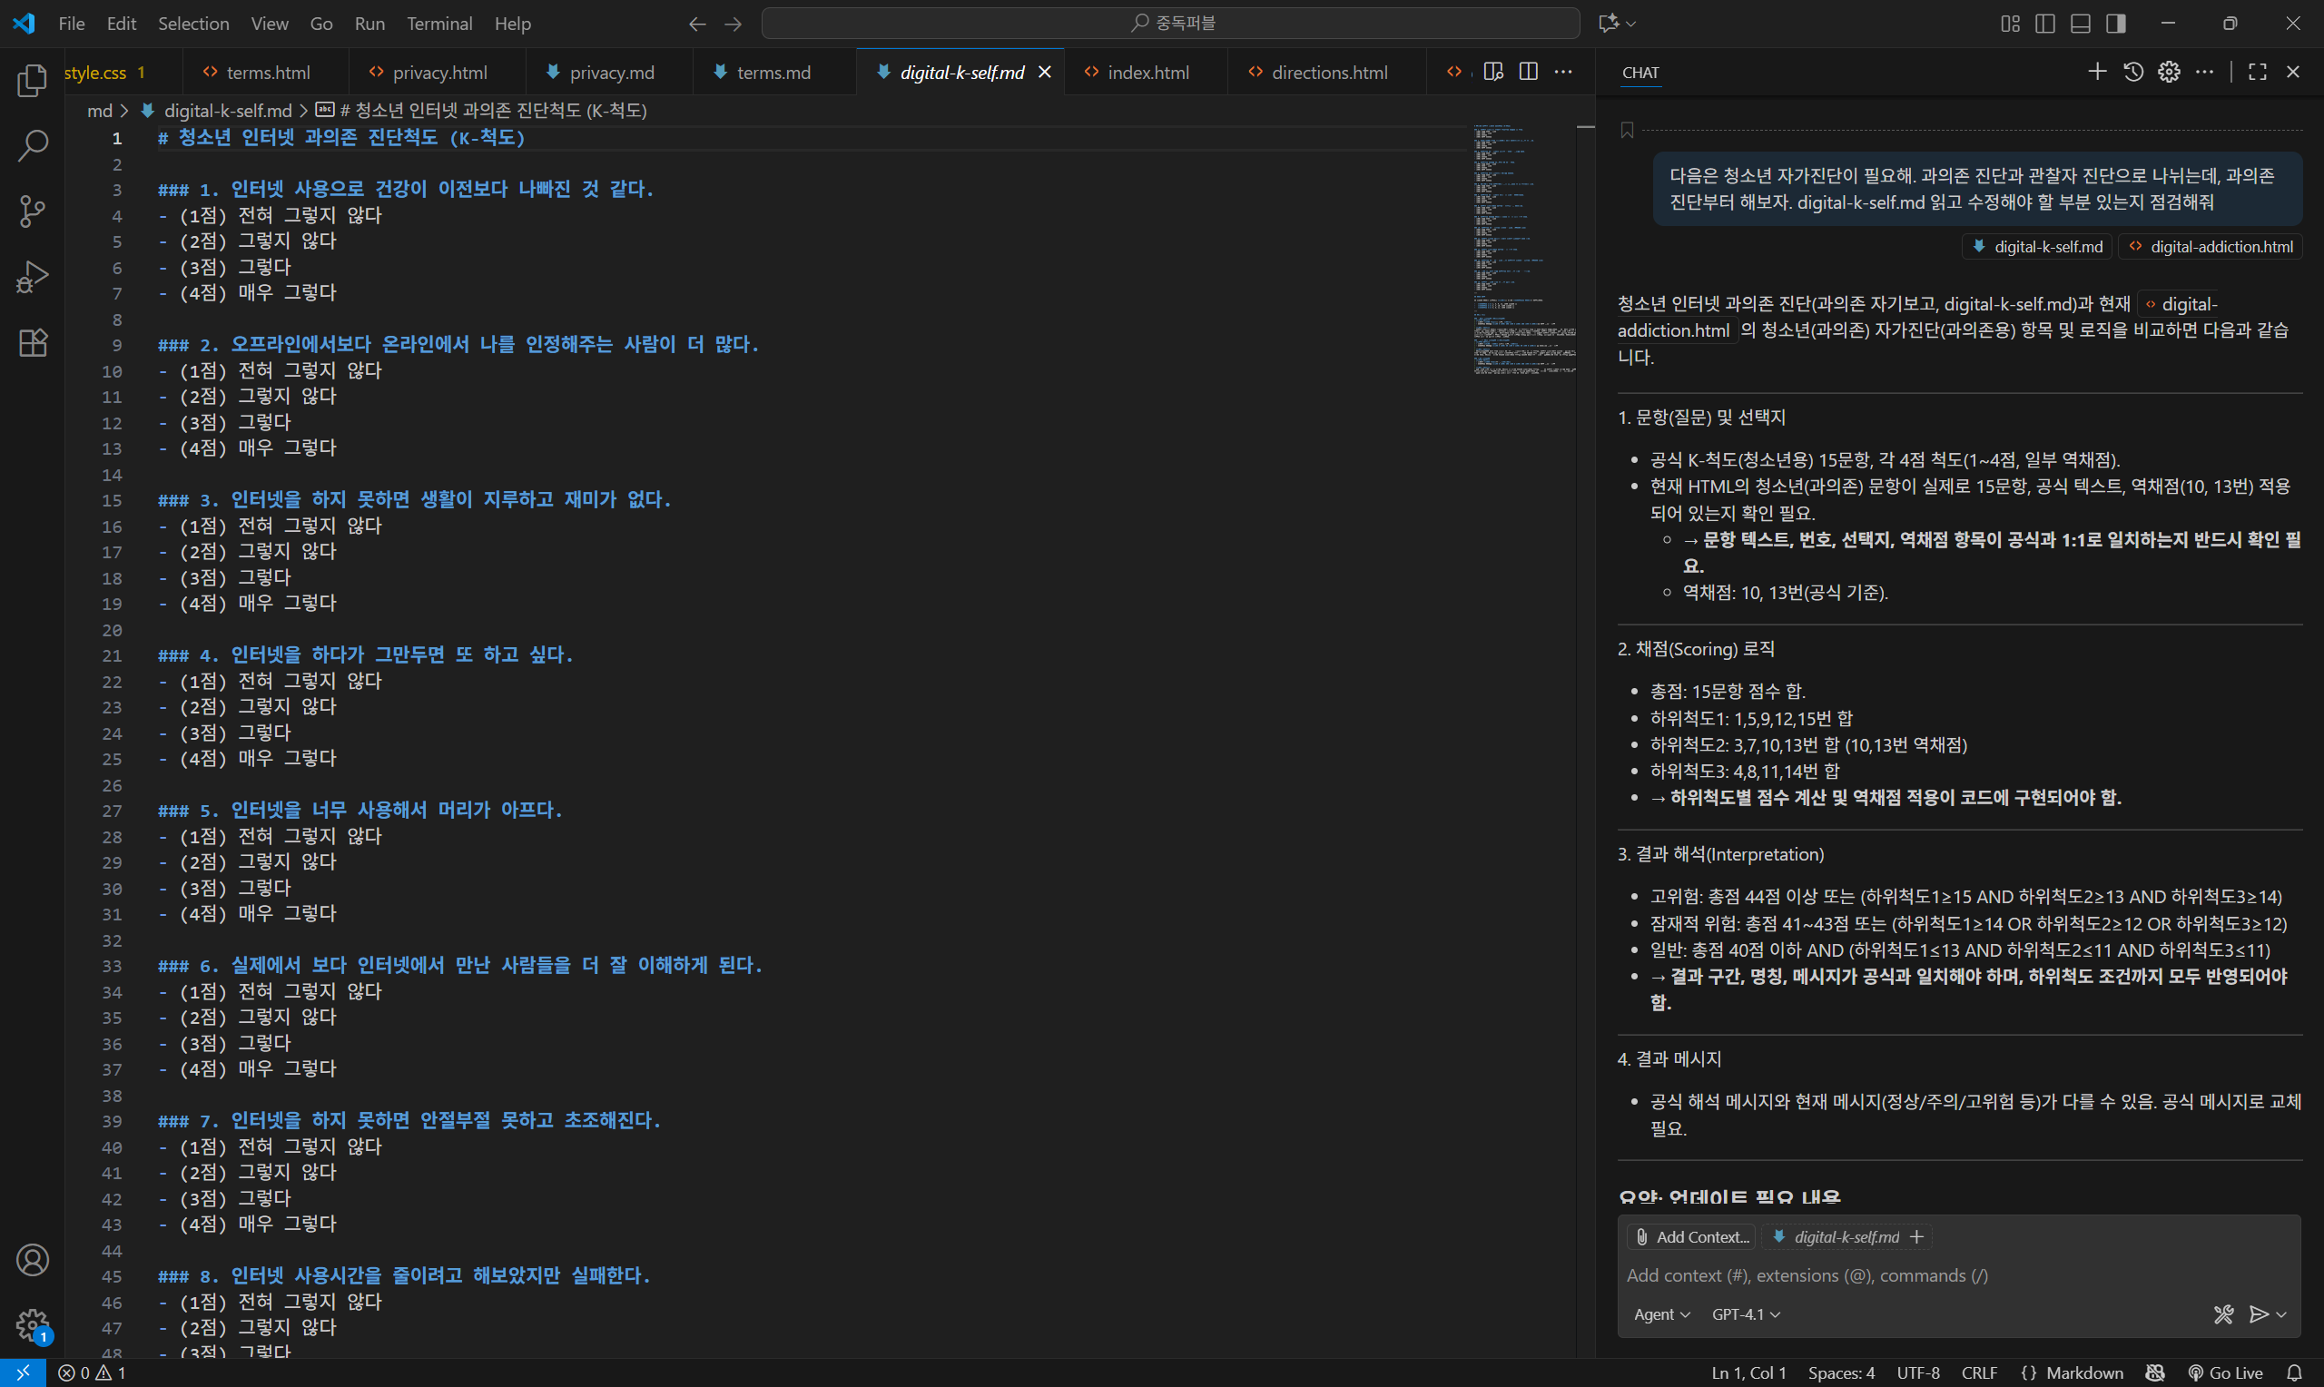The width and height of the screenshot is (2324, 1387).
Task: Toggle the bottom panel layout button
Action: [2080, 24]
